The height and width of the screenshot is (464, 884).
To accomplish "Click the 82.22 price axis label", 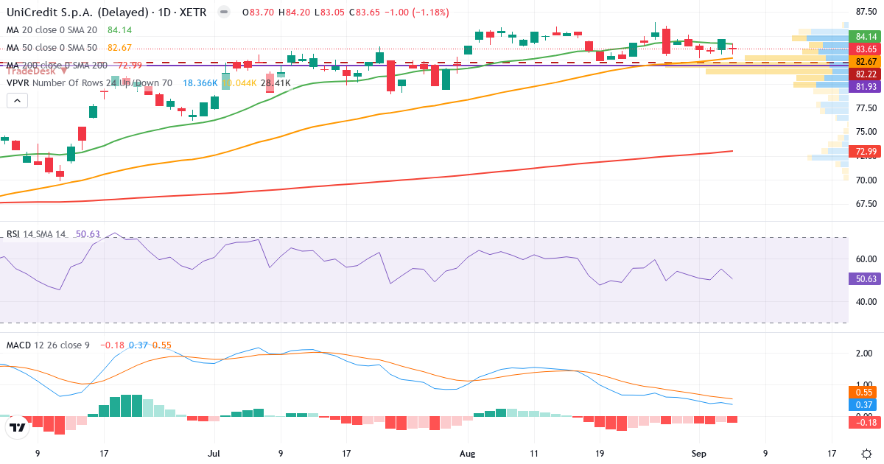I will [865, 74].
